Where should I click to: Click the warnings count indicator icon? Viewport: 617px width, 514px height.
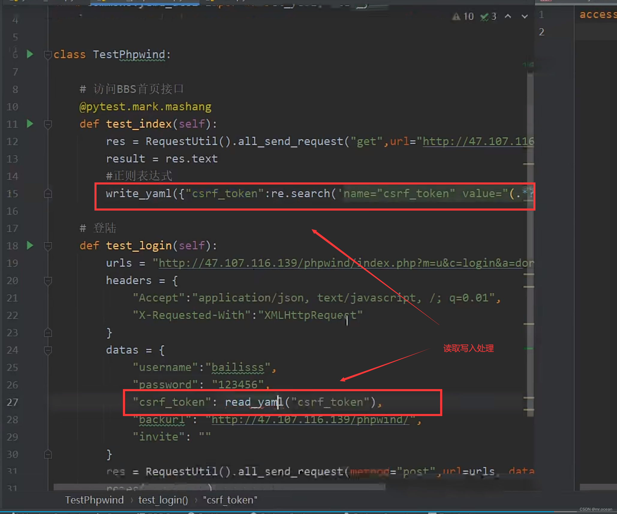[456, 16]
